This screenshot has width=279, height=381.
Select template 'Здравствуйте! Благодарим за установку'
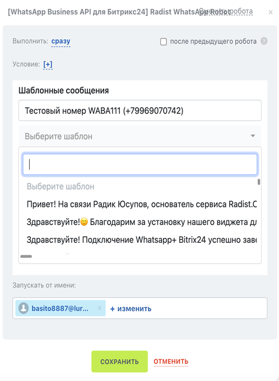click(x=142, y=222)
